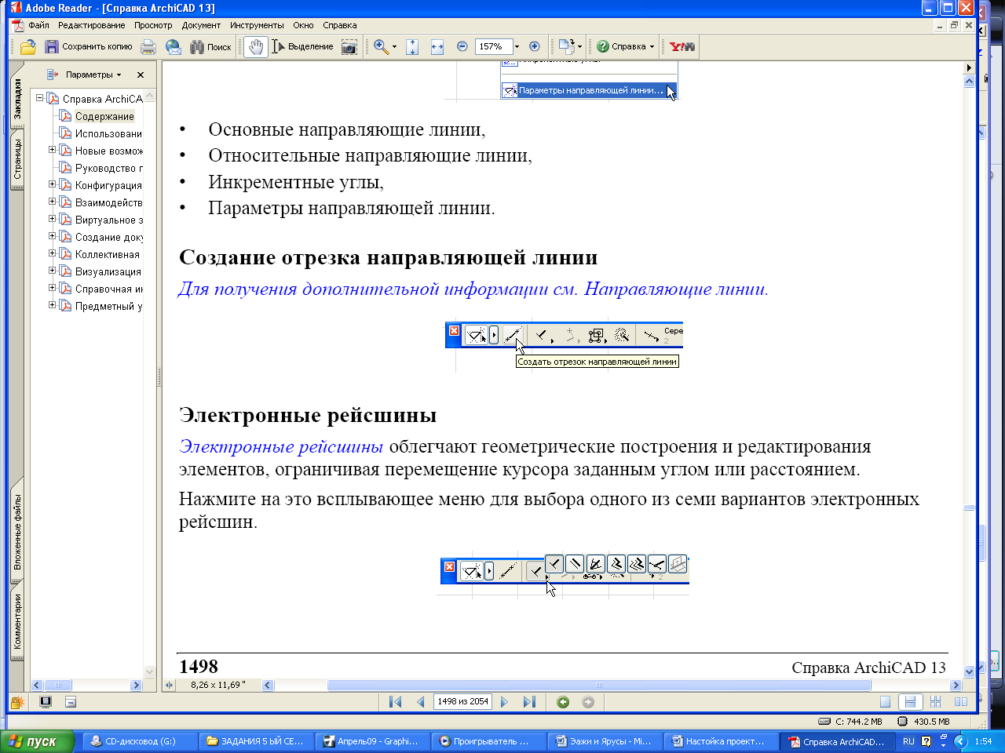
Task: Expand the Конфигурация bookmark
Action: pyautogui.click(x=53, y=184)
